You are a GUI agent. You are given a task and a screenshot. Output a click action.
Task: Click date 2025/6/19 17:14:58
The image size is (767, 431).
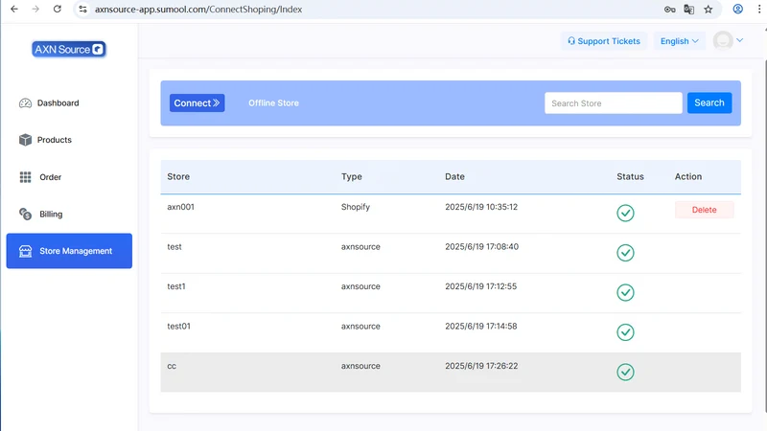[481, 326]
